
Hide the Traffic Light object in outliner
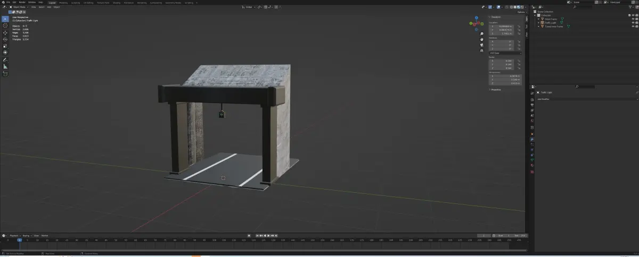pyautogui.click(x=633, y=23)
